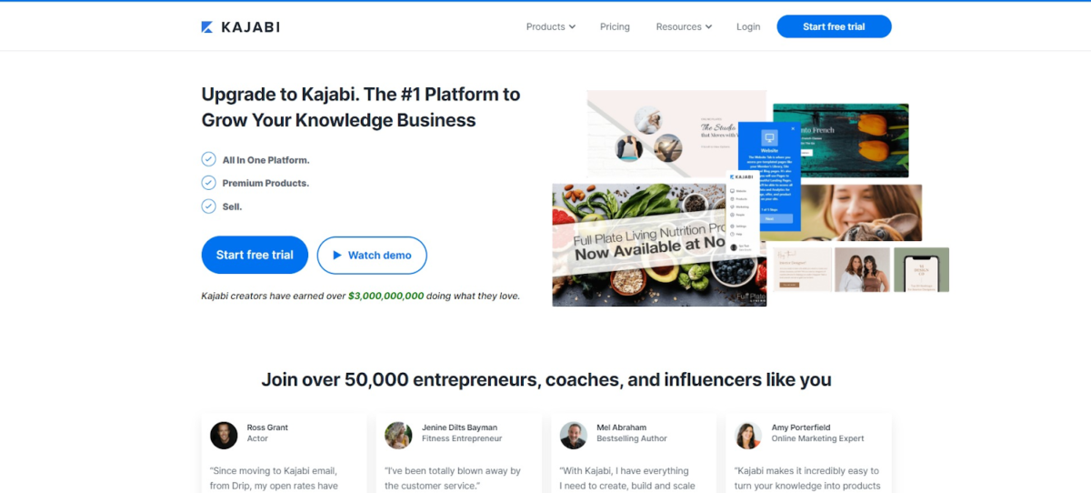Click Mel Abraham's avatar photo

point(573,435)
